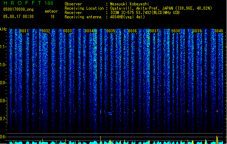This screenshot has width=227, height=144.
Task: Click the kHz axis unit label
Action: point(3,29)
